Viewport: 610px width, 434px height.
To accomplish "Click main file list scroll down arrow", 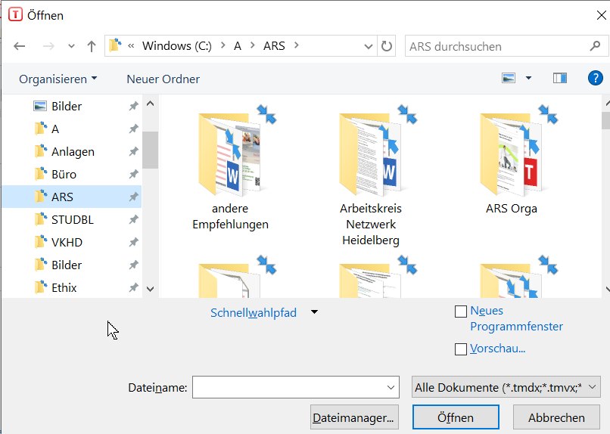I will [x=607, y=289].
